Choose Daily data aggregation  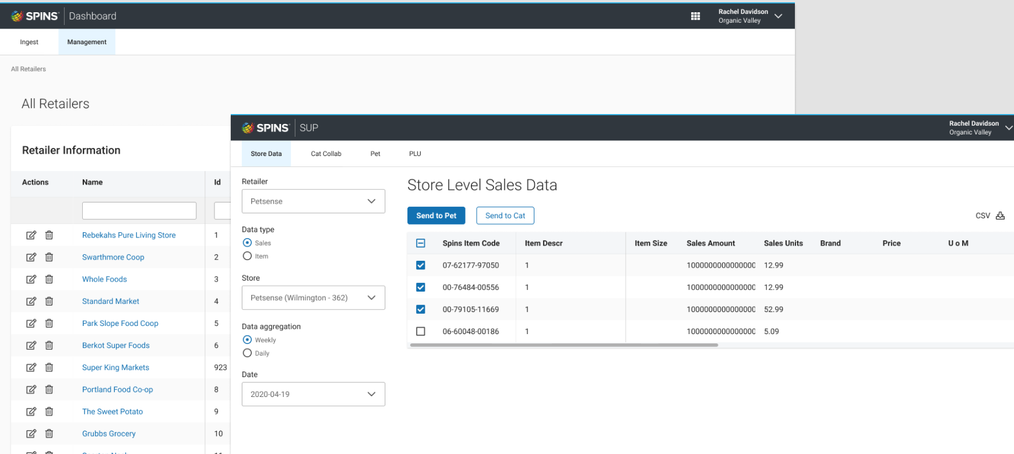click(247, 353)
